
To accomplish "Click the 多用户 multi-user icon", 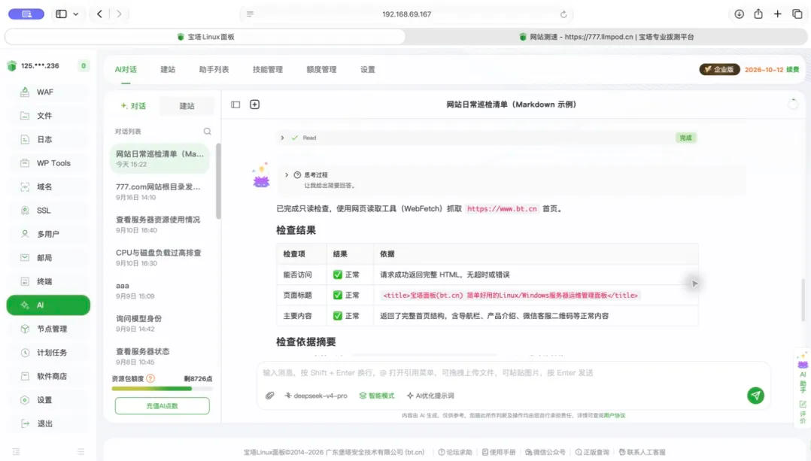I will pyautogui.click(x=25, y=234).
